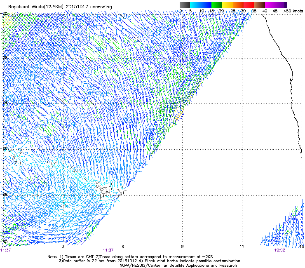Click the '>50 knots' legend label

point(293,11)
